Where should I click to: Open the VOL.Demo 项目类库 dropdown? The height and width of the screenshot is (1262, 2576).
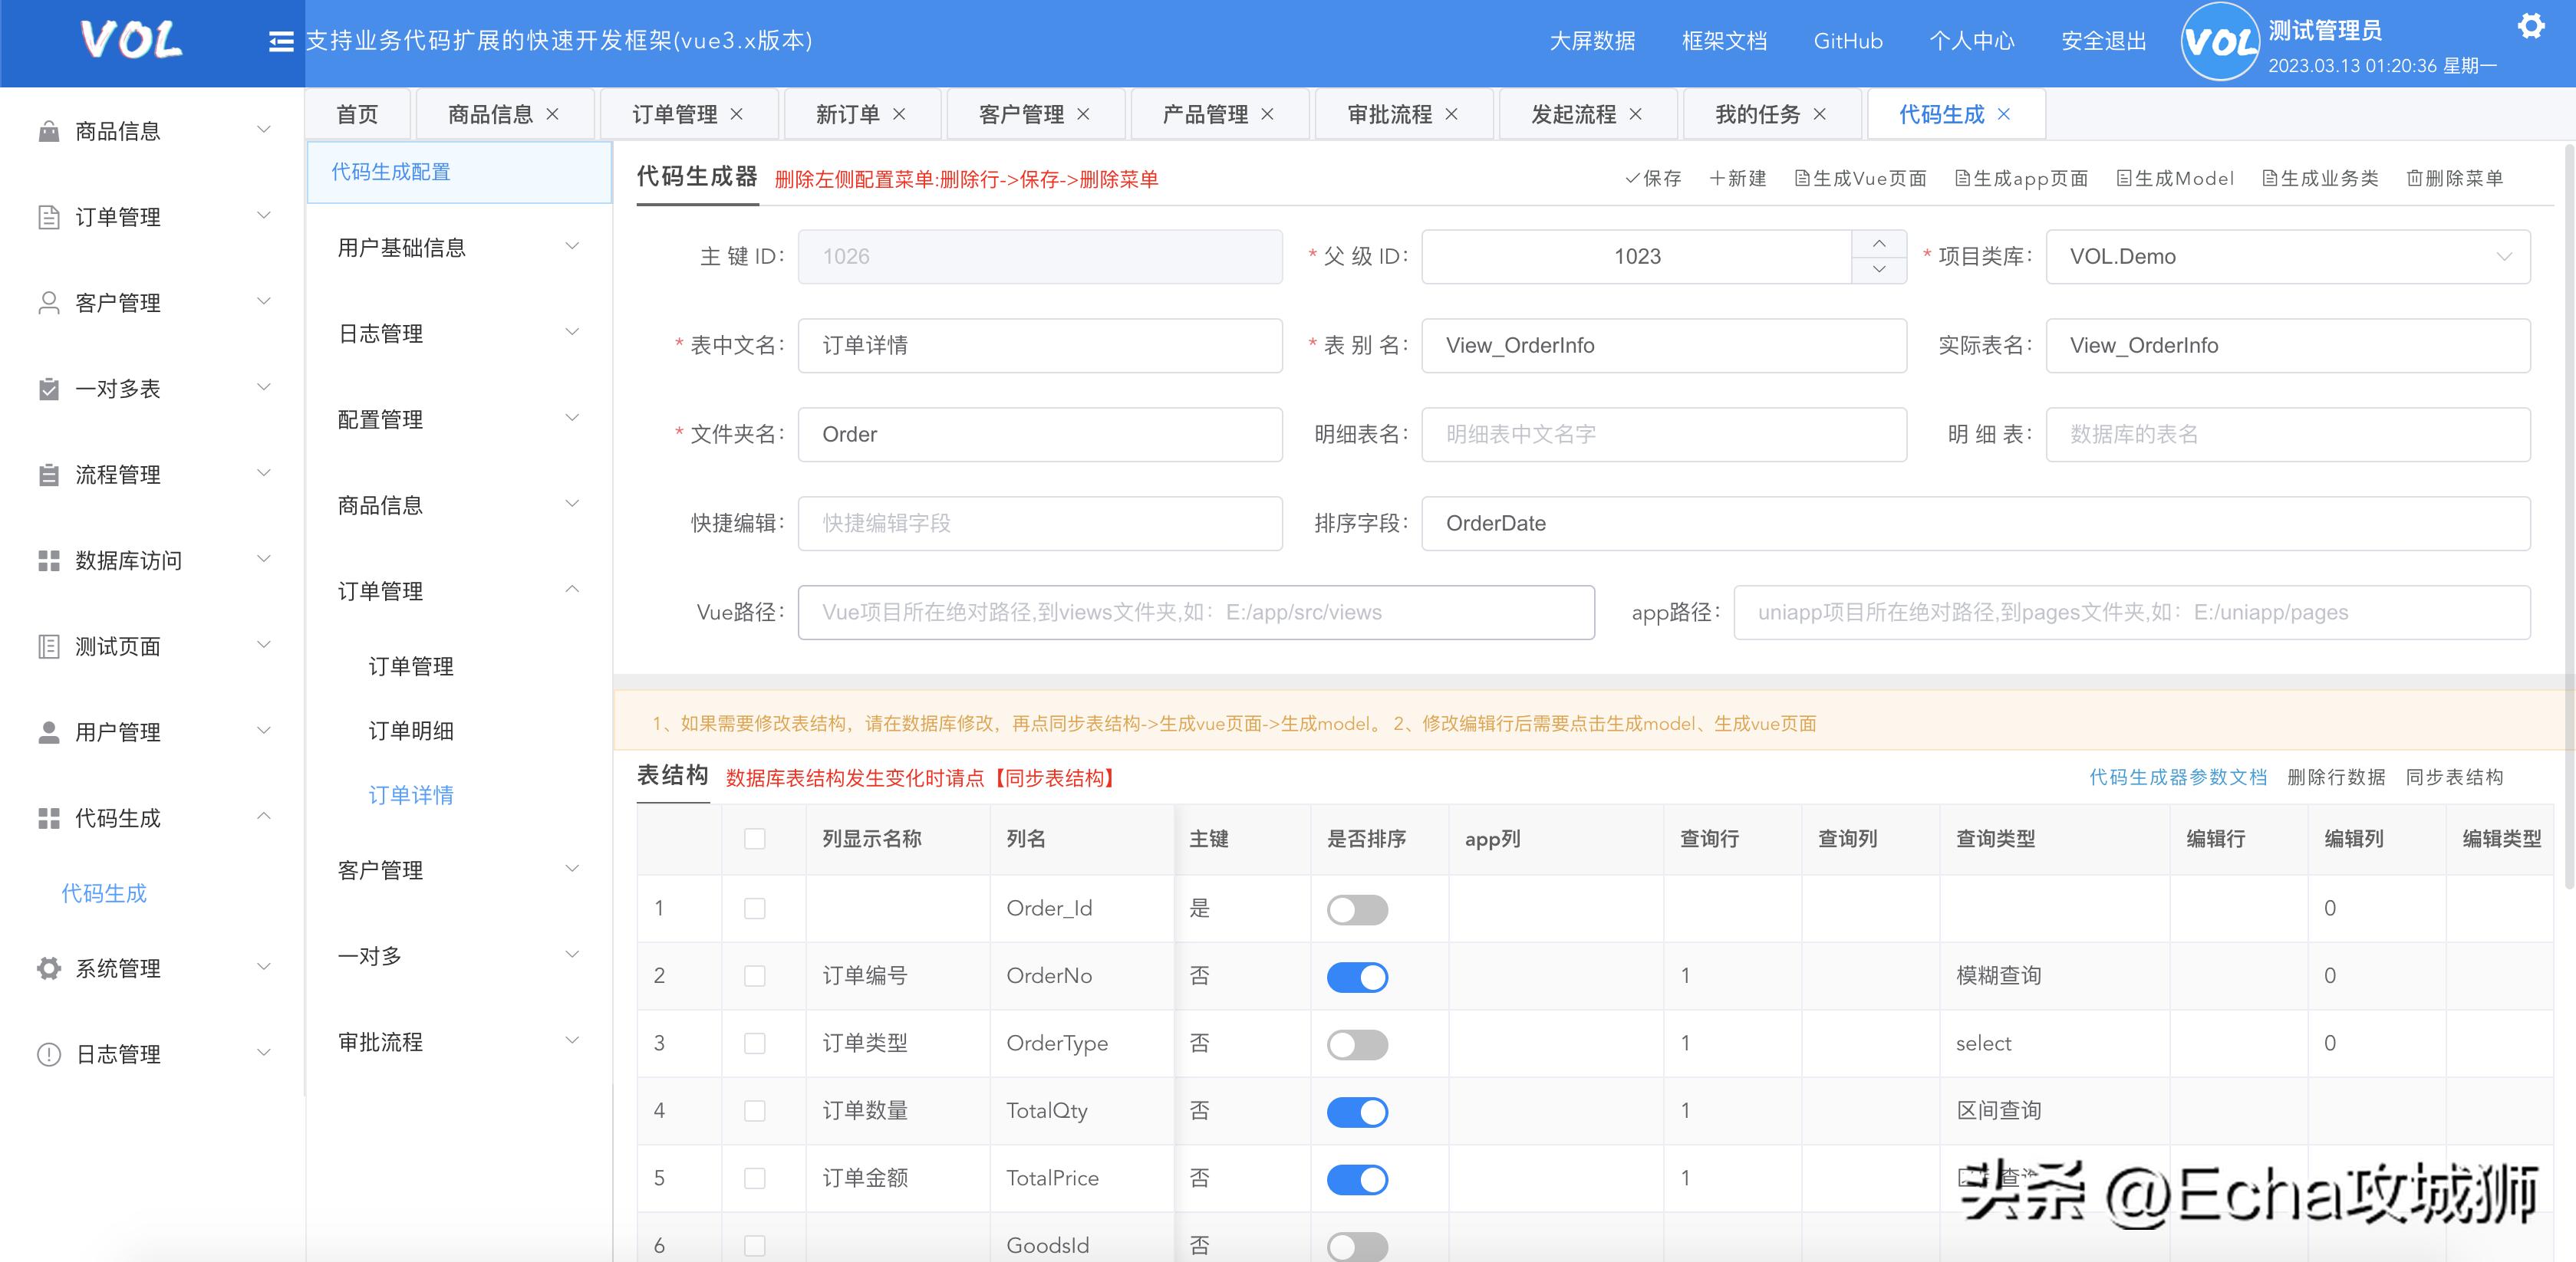2289,256
